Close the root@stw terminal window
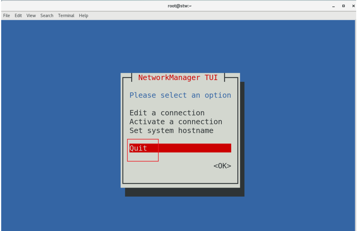 pos(353,6)
